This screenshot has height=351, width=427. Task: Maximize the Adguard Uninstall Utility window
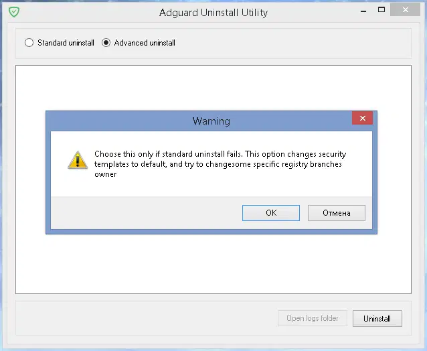pos(381,10)
